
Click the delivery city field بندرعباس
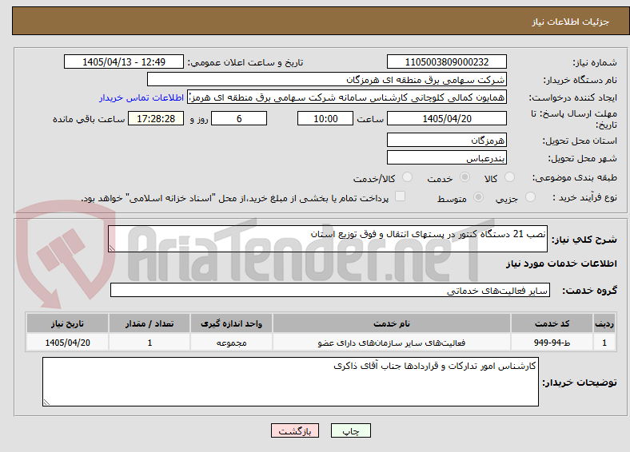447,157
